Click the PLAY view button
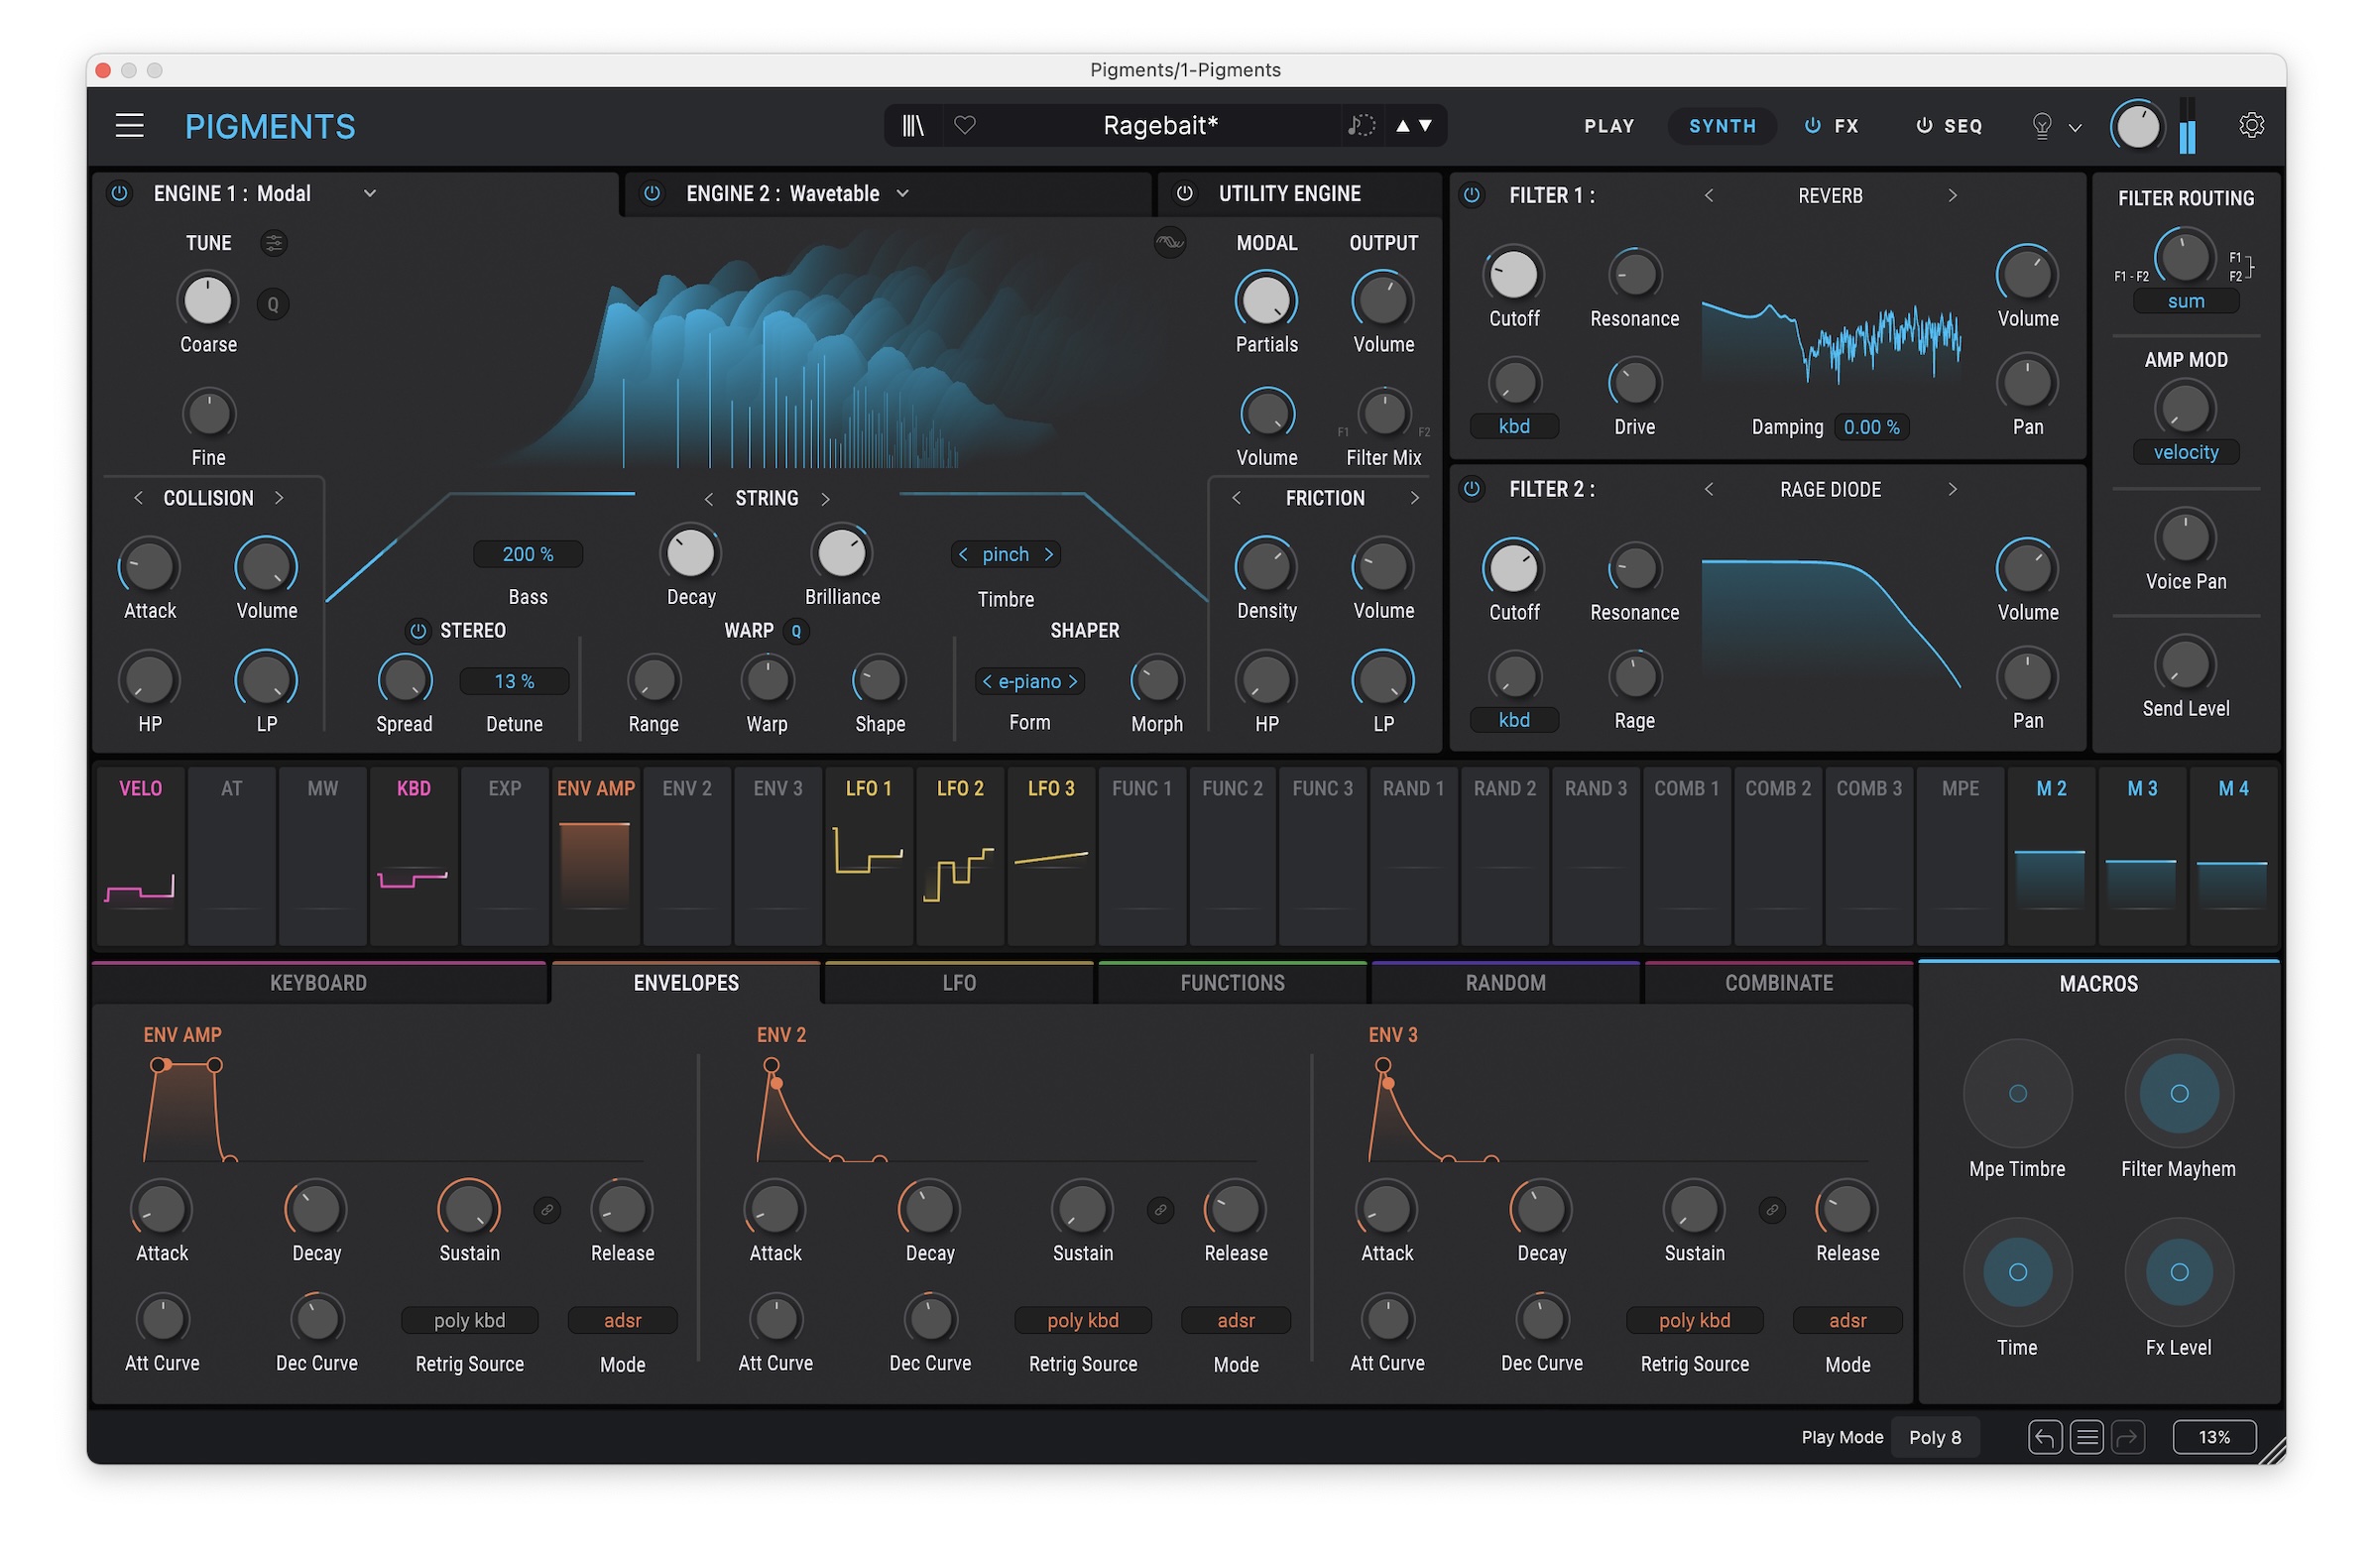Viewport: 2380px width, 1553px height. coord(1609,127)
